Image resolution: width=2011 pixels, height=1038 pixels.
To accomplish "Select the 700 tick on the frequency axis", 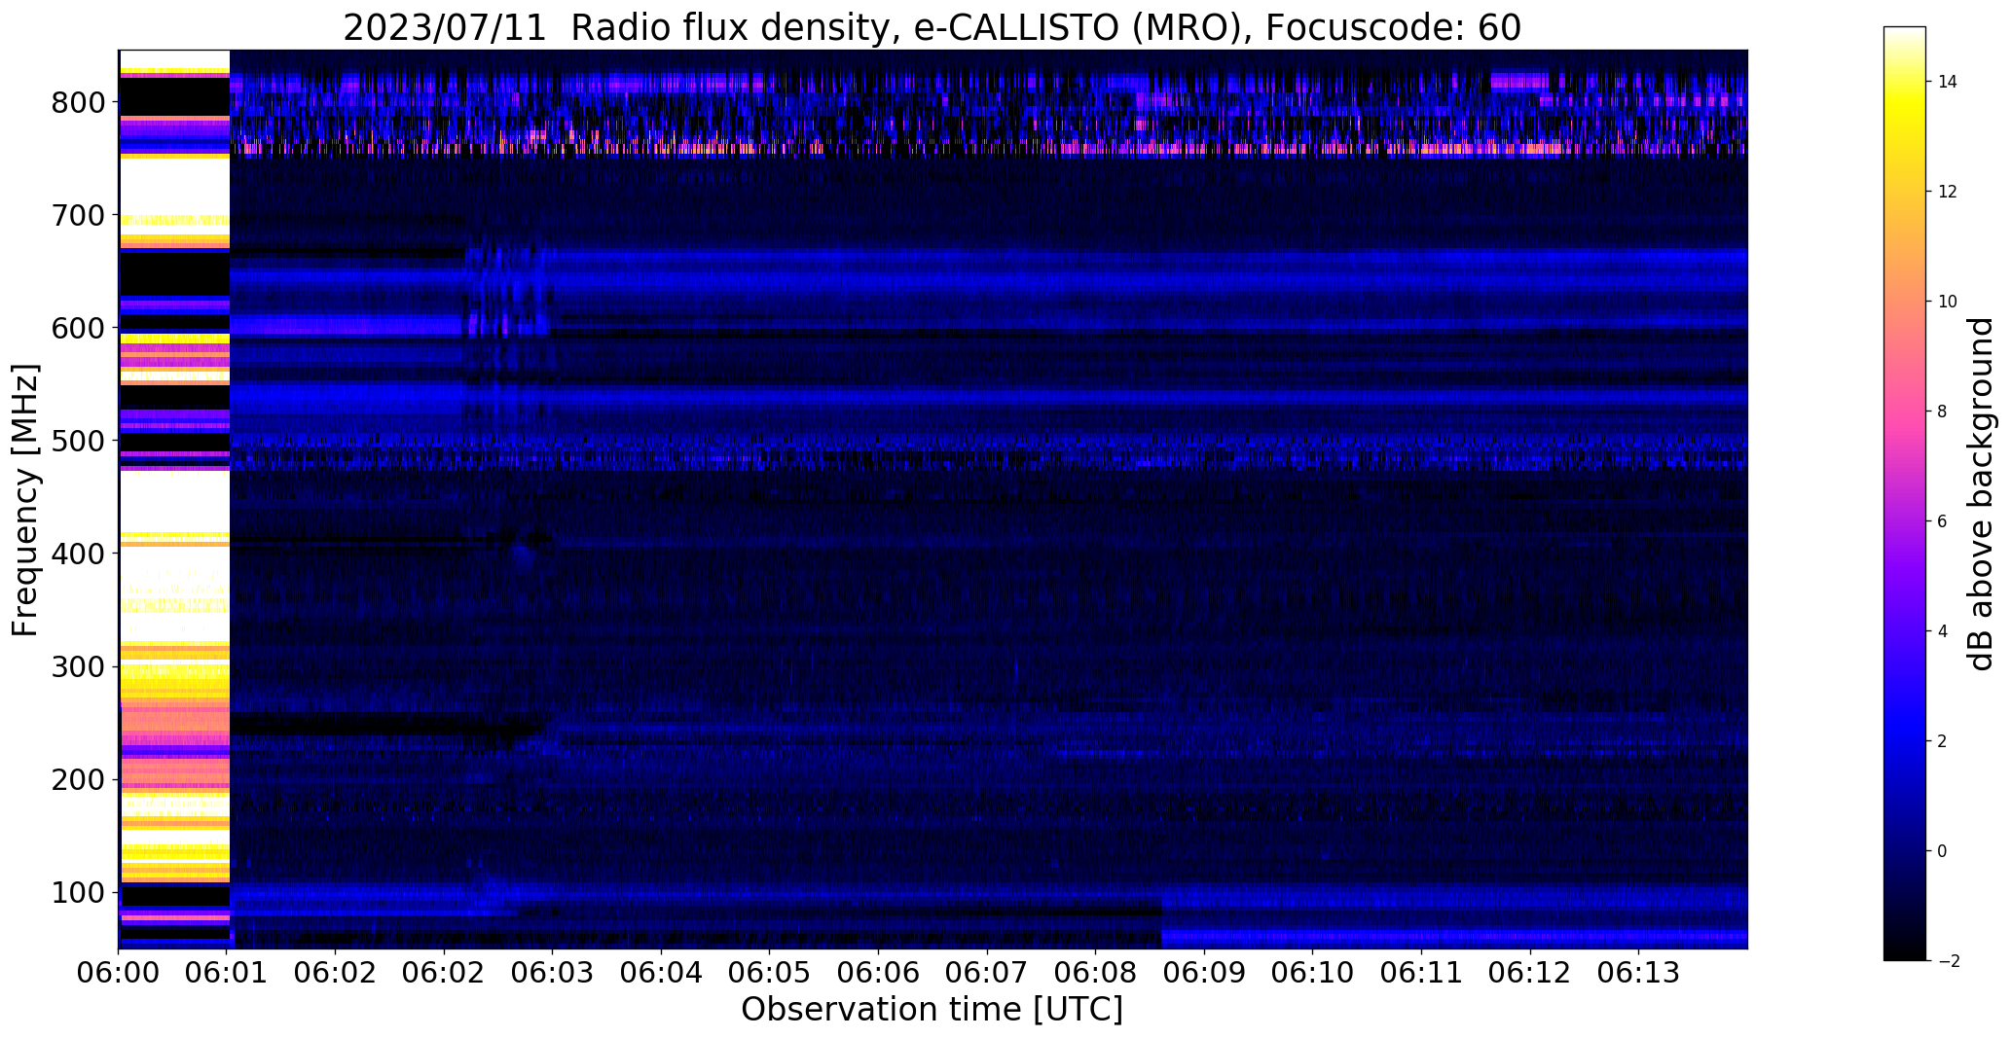I will coord(78,215).
